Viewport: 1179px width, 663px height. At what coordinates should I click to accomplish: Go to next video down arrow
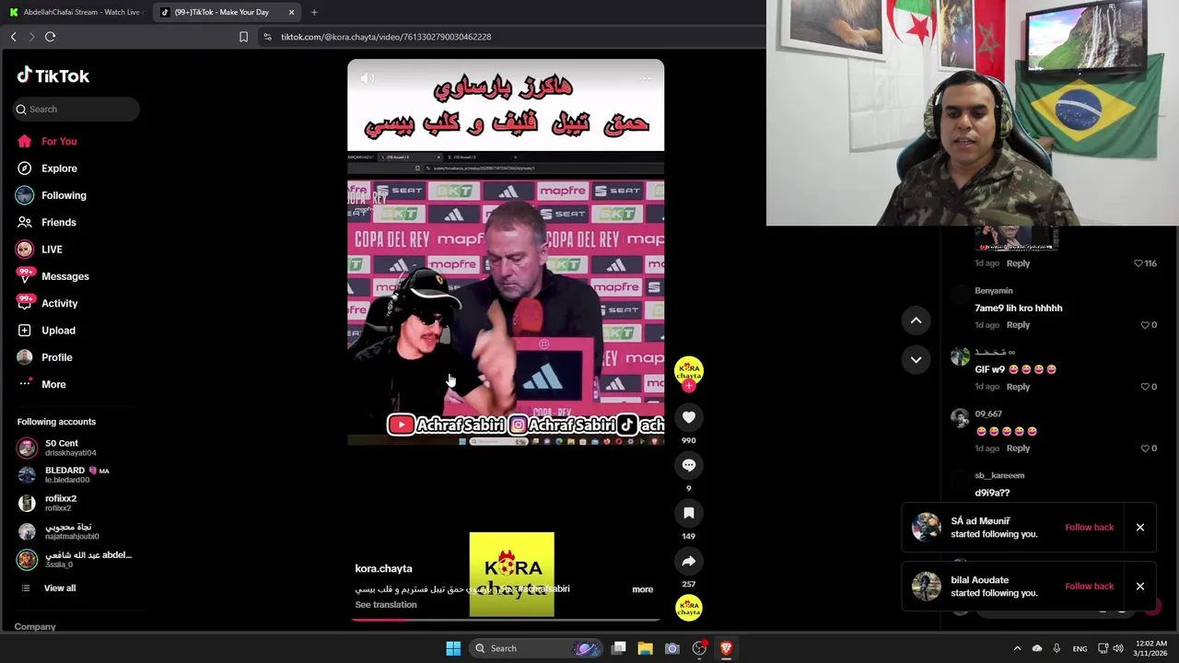[916, 360]
